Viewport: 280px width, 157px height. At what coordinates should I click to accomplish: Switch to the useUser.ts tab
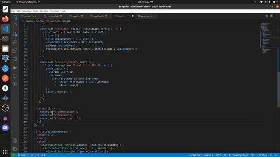100,16
